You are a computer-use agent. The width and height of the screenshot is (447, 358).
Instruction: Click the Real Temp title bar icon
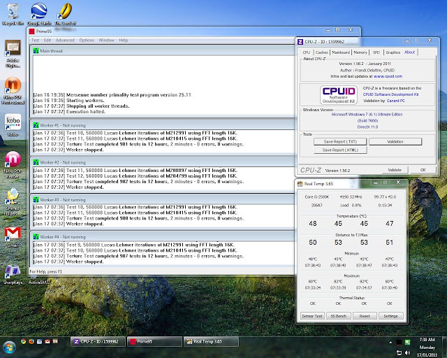(300, 184)
